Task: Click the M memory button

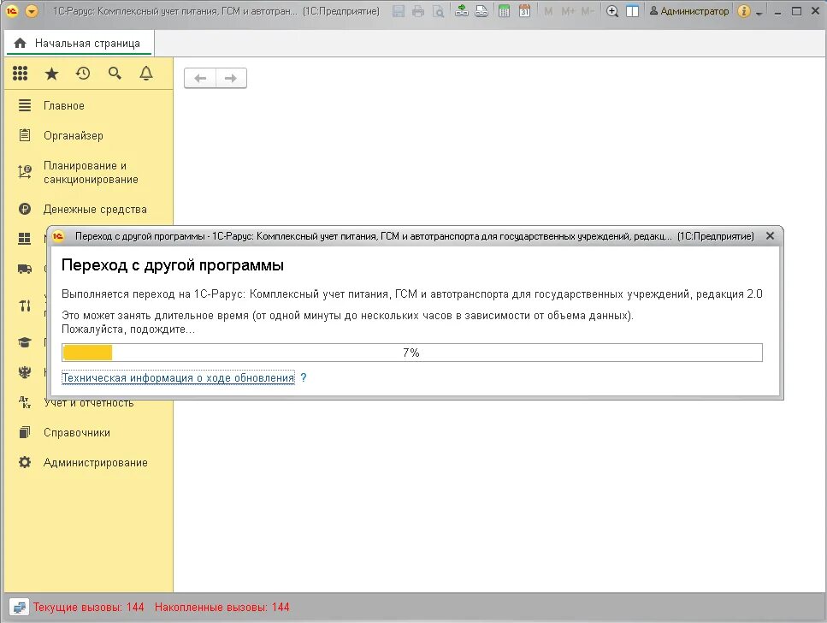Action: 548,11
